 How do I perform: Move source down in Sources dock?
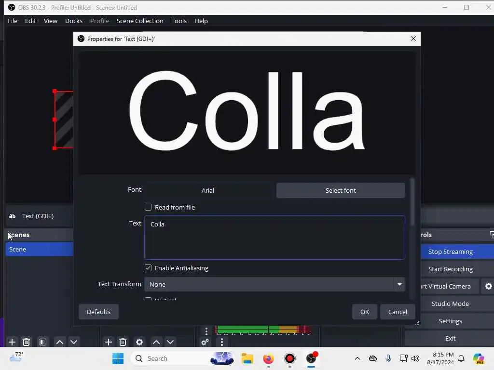click(170, 342)
